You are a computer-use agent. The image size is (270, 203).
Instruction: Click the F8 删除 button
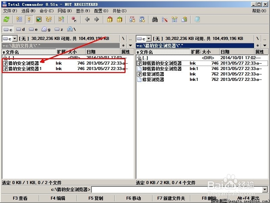(209, 198)
